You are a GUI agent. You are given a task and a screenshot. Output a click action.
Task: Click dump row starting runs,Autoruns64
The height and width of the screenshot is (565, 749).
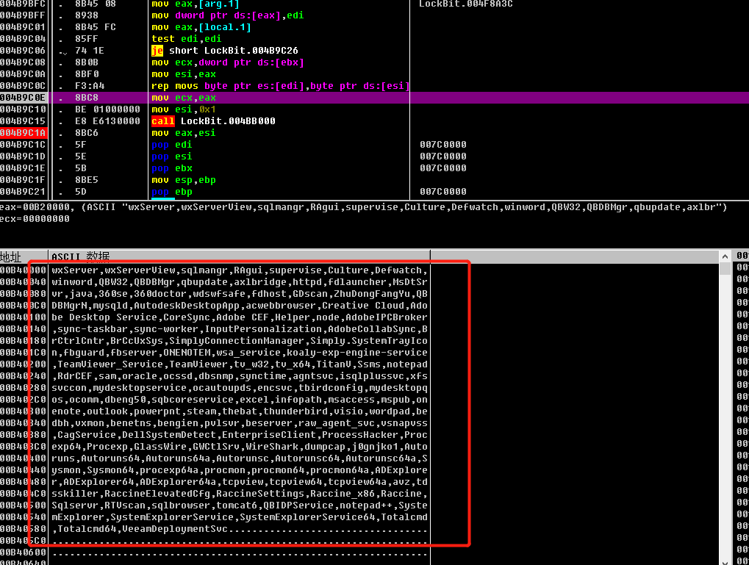point(240,458)
